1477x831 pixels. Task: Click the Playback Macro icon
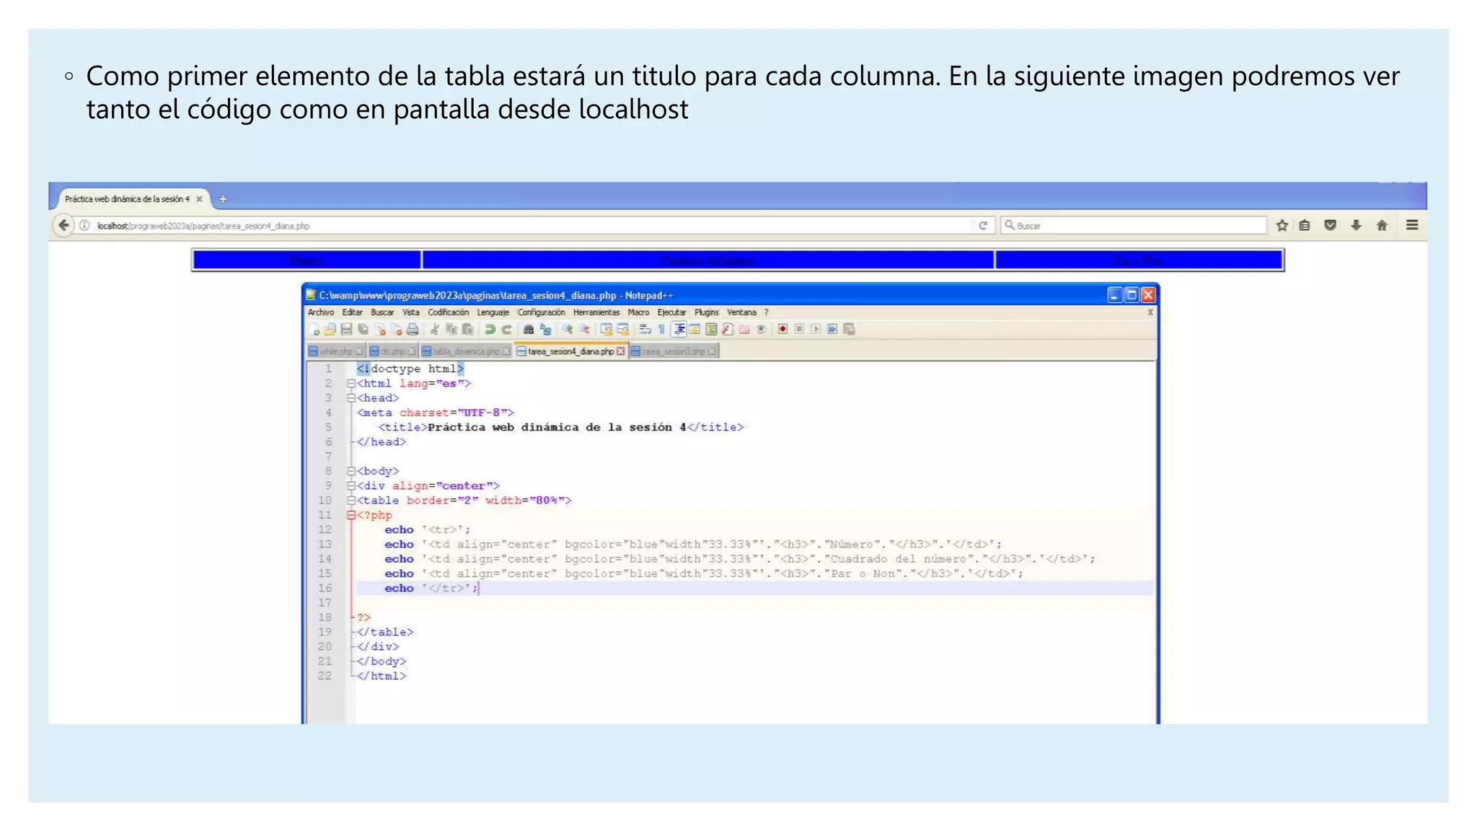[x=816, y=330]
